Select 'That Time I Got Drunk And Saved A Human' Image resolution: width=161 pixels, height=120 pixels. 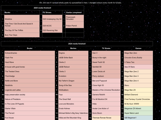click(x=22, y=25)
